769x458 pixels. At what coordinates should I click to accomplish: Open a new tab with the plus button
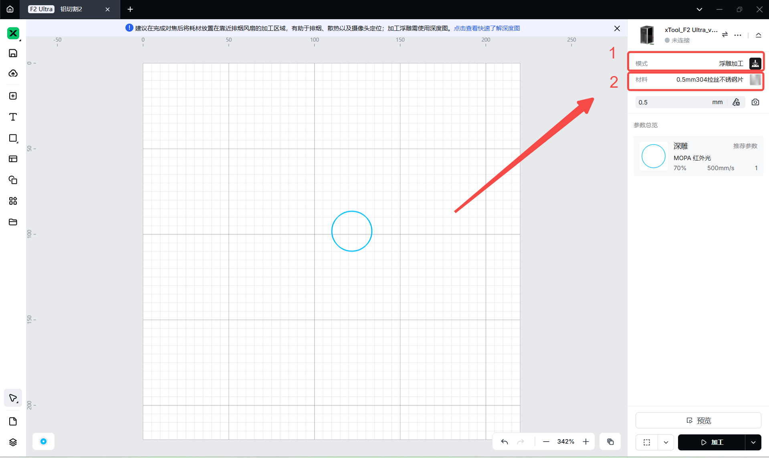(x=130, y=9)
